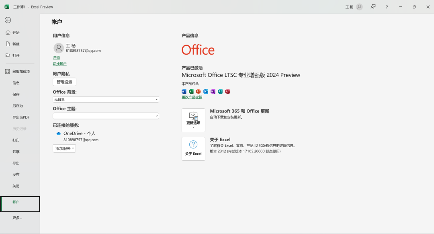Click the 自动下载和安装更新 text
The width and height of the screenshot is (434, 234).
click(x=226, y=117)
